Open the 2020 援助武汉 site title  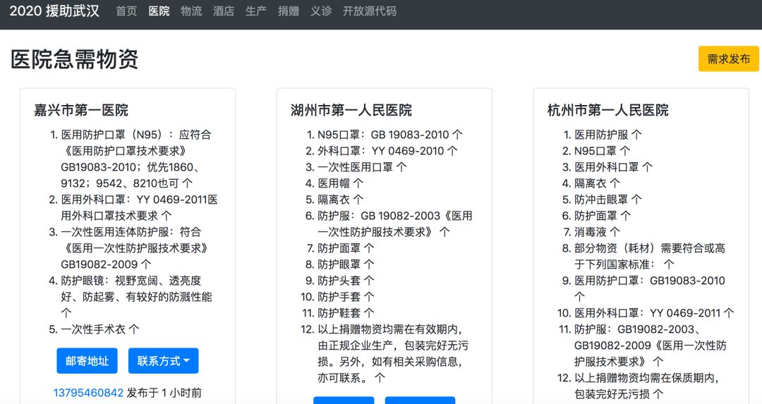pos(54,11)
